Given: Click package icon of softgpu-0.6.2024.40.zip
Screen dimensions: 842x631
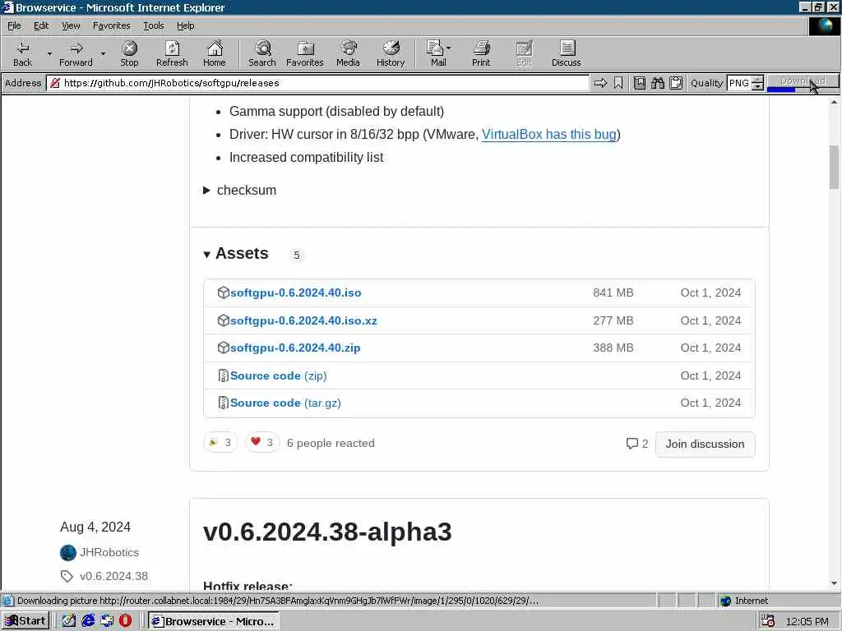Looking at the screenshot, I should [224, 348].
